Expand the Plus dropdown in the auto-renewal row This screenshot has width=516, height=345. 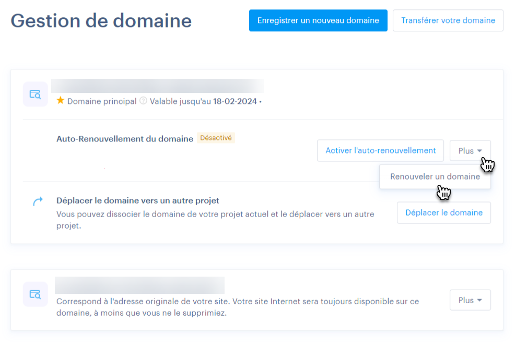(x=470, y=151)
